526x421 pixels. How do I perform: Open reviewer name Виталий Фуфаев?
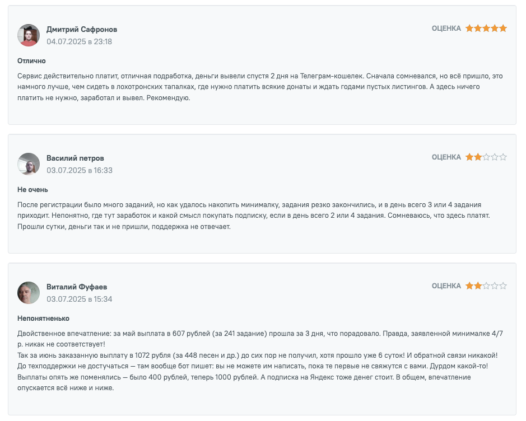coord(77,287)
